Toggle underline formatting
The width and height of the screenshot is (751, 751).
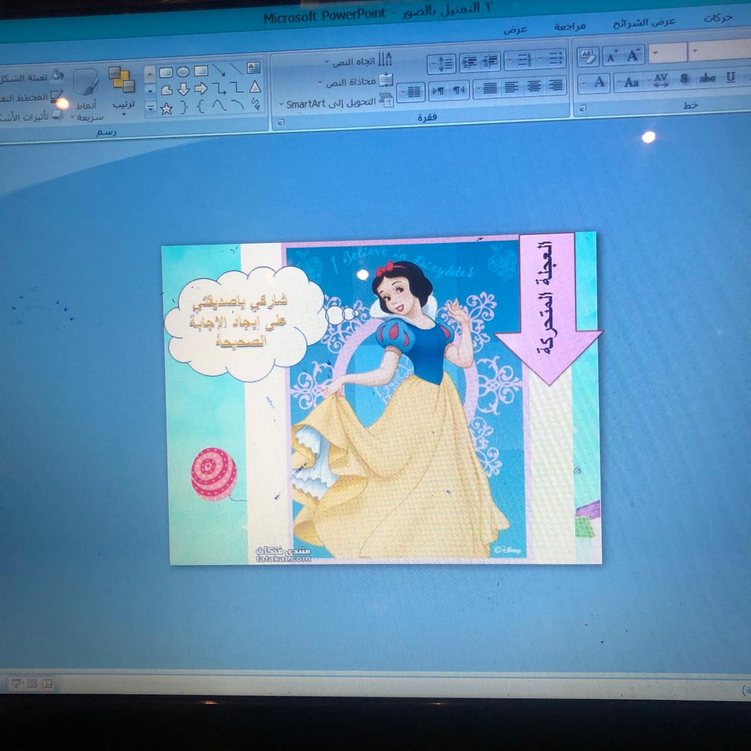coord(730,78)
